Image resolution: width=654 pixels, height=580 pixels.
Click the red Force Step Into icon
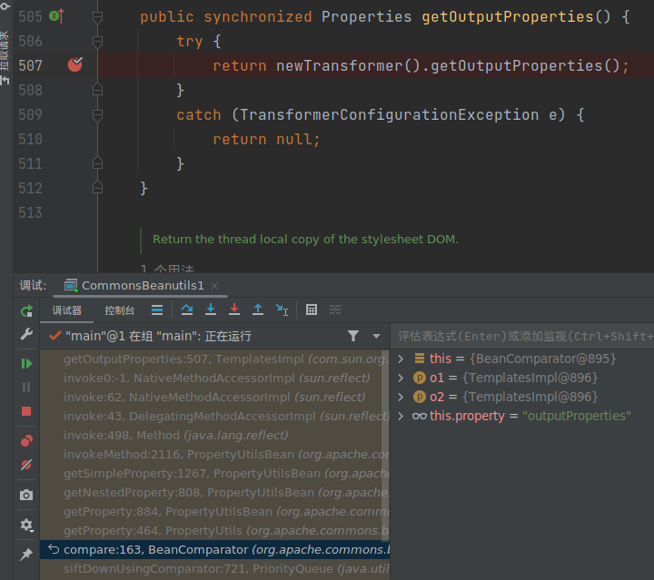point(234,310)
